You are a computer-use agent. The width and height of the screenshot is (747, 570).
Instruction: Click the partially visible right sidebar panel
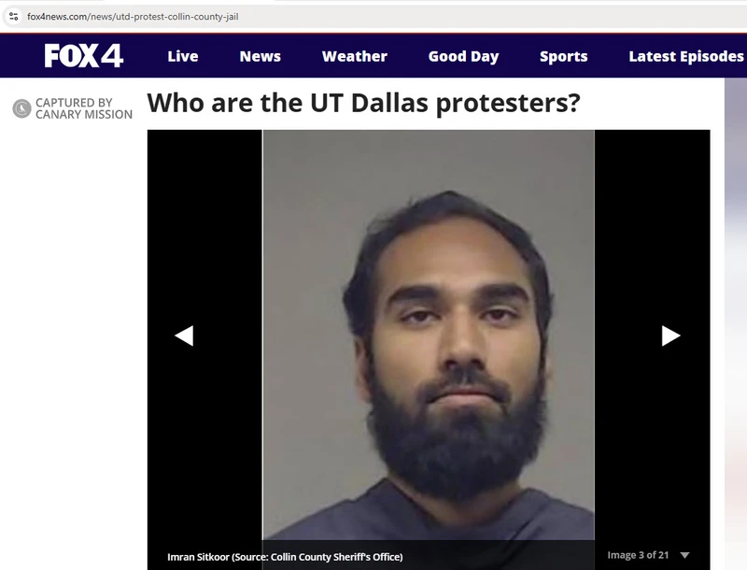(x=736, y=324)
